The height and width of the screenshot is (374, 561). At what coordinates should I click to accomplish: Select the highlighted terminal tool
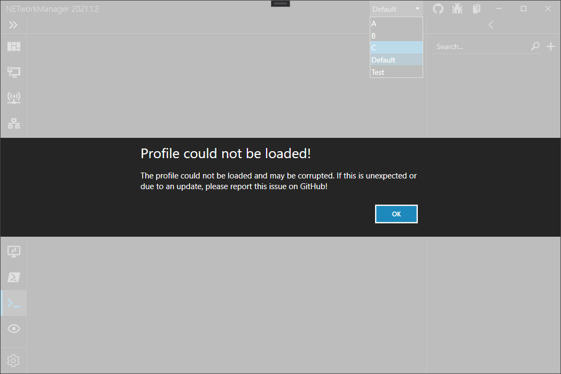(x=13, y=303)
